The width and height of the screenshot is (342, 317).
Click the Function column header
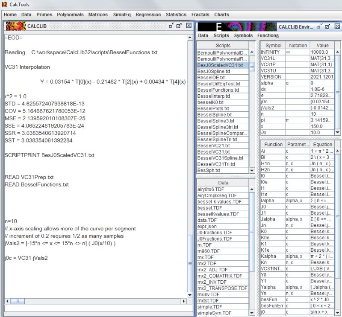coord(273,144)
